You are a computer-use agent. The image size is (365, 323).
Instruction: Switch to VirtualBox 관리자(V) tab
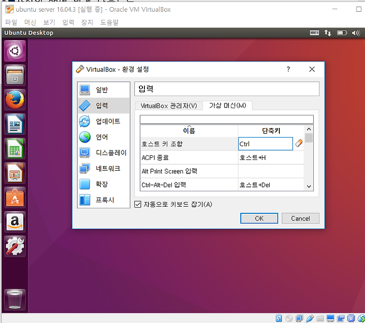169,106
